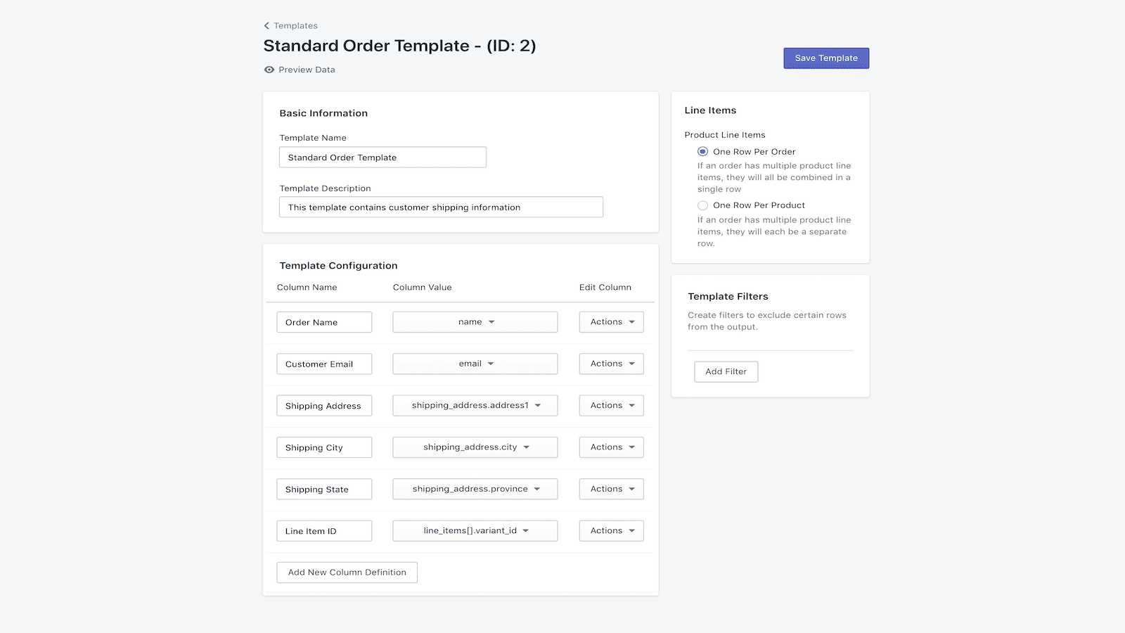Viewport: 1125px width, 633px height.
Task: Open the shipping_address.city dropdown
Action: pyautogui.click(x=475, y=447)
